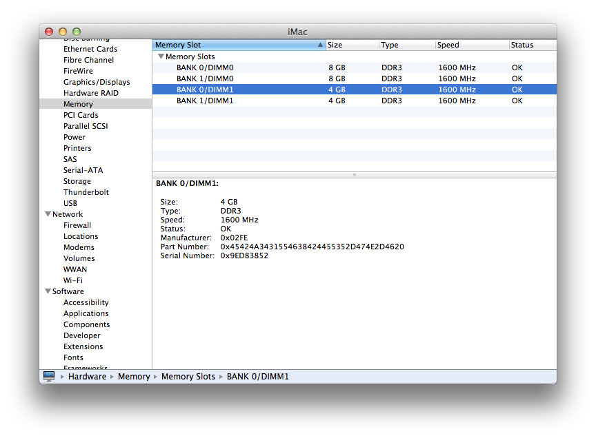Minimize the window with yellow button
The image size is (596, 438).
(x=63, y=32)
